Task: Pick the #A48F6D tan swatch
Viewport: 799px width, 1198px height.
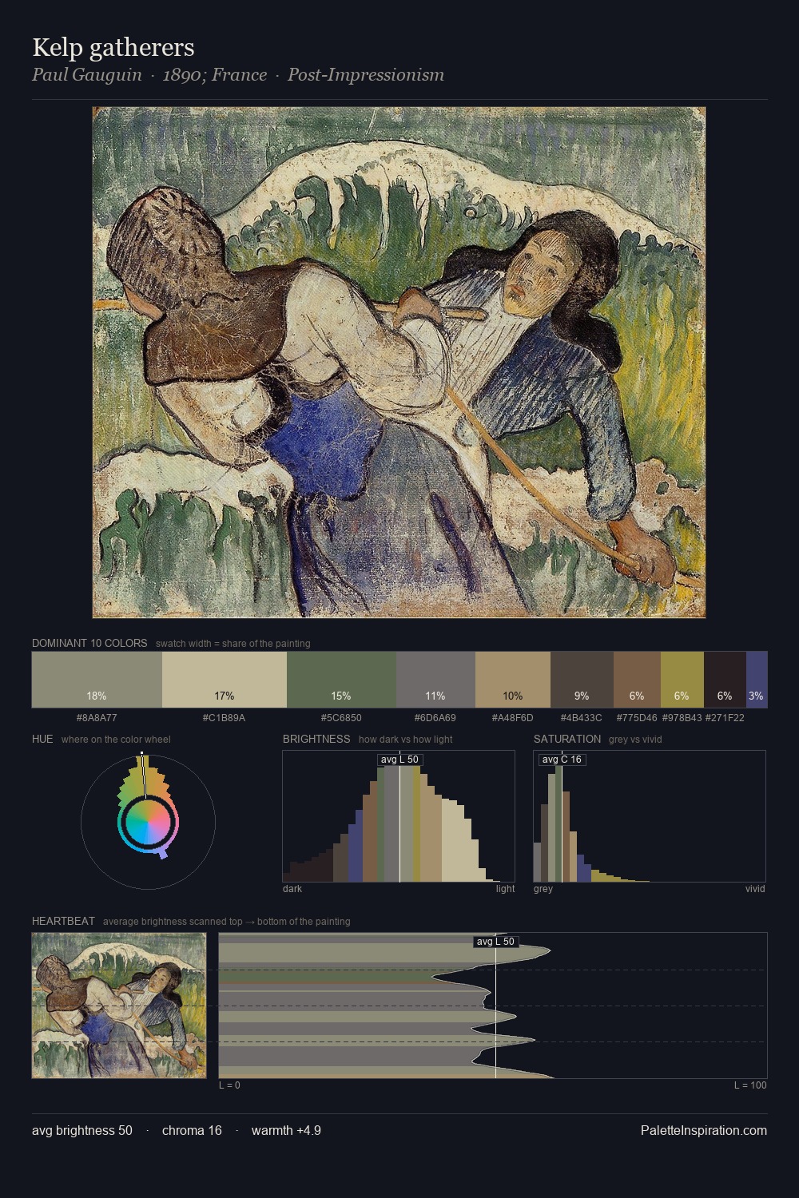Action: (513, 680)
